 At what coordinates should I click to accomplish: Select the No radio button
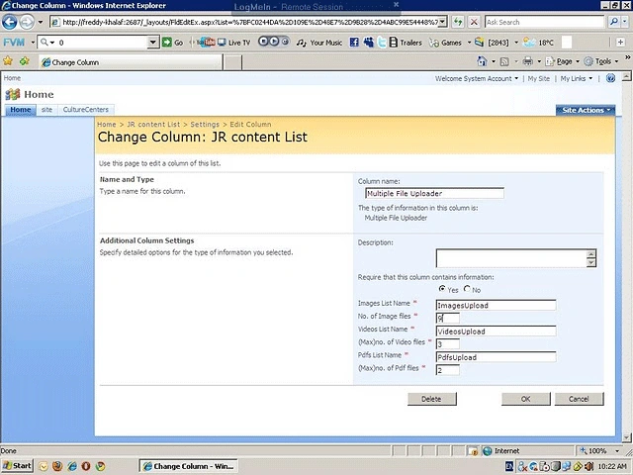click(x=467, y=289)
